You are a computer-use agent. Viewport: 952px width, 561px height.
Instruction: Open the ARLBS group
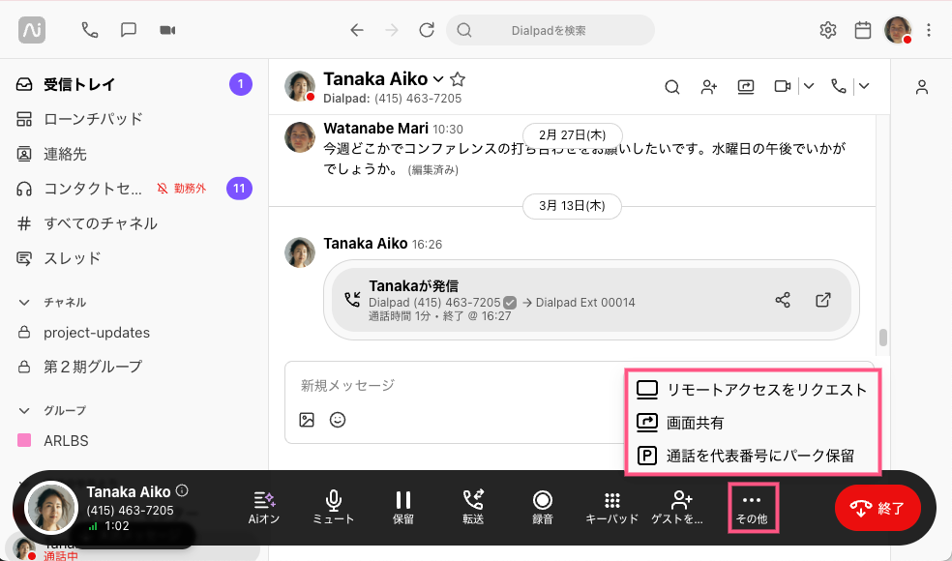pyautogui.click(x=134, y=441)
